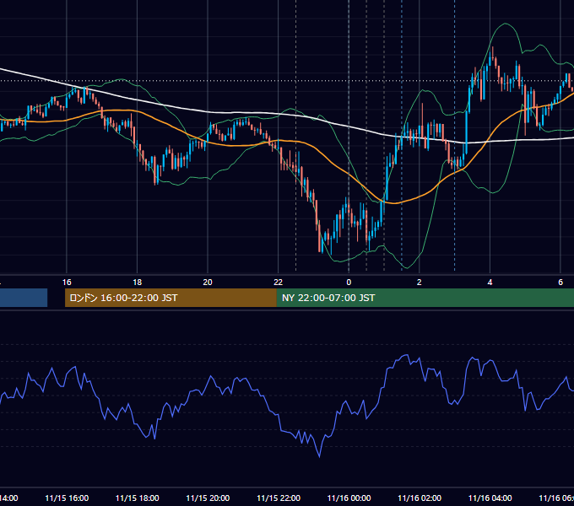This screenshot has height=506, width=574.
Task: Click the "18" hour label on upper time axis
Action: click(x=138, y=283)
